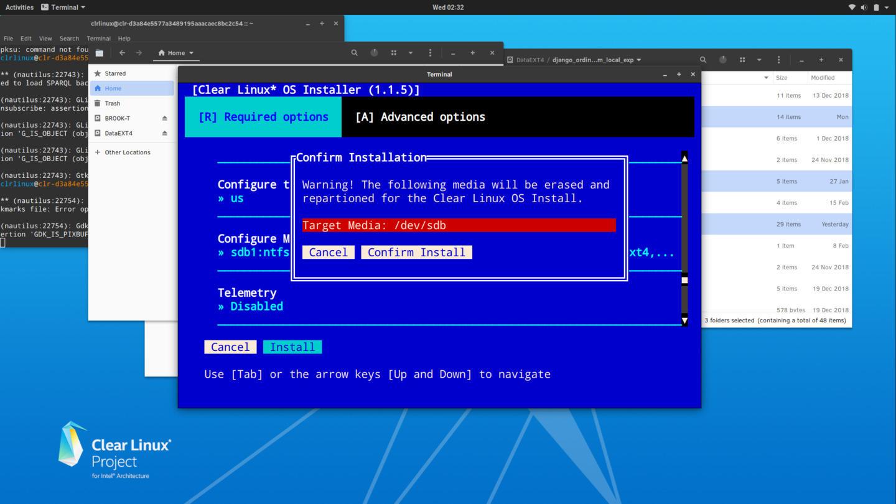The image size is (896, 504).
Task: Click the files icon left of back arrow
Action: (x=100, y=53)
